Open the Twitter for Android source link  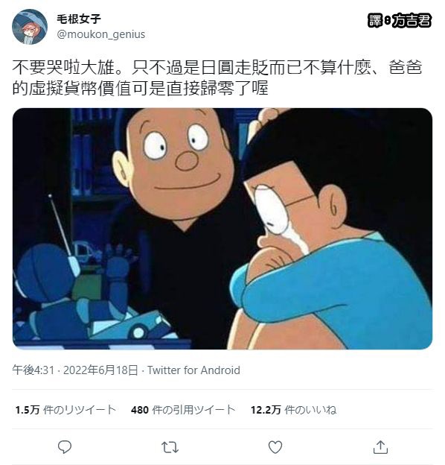click(x=193, y=370)
